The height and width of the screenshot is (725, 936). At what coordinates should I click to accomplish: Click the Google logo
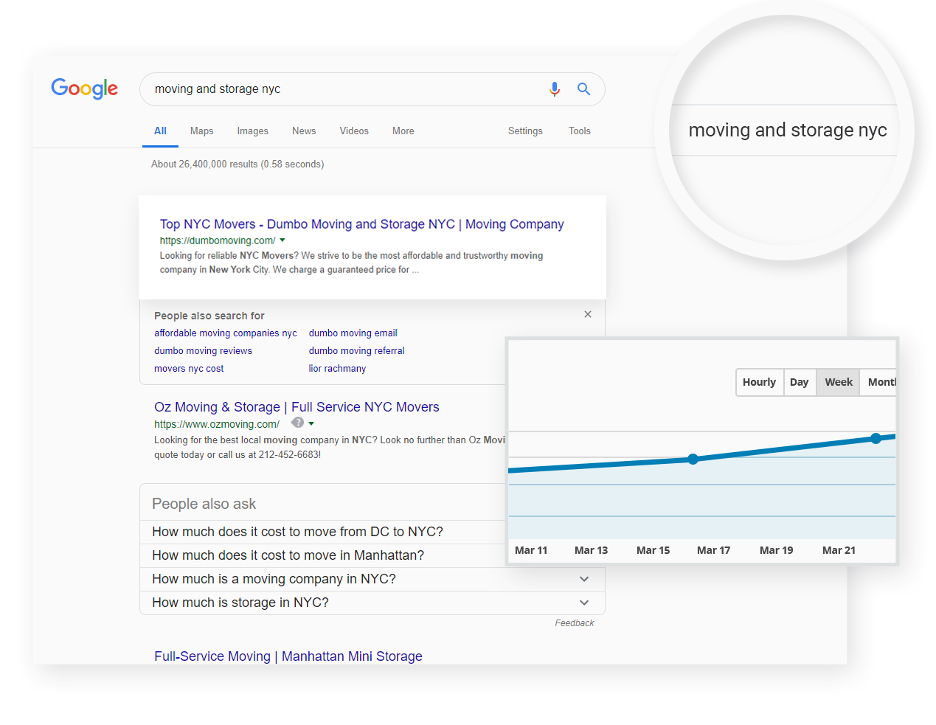click(x=84, y=89)
